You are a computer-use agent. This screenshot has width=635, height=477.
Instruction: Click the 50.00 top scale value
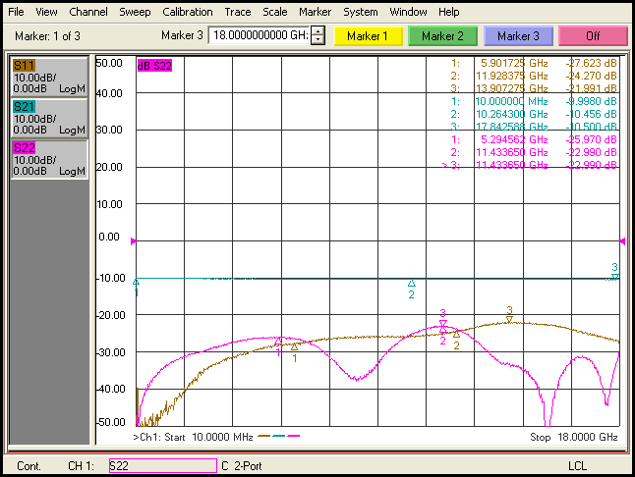tap(109, 63)
